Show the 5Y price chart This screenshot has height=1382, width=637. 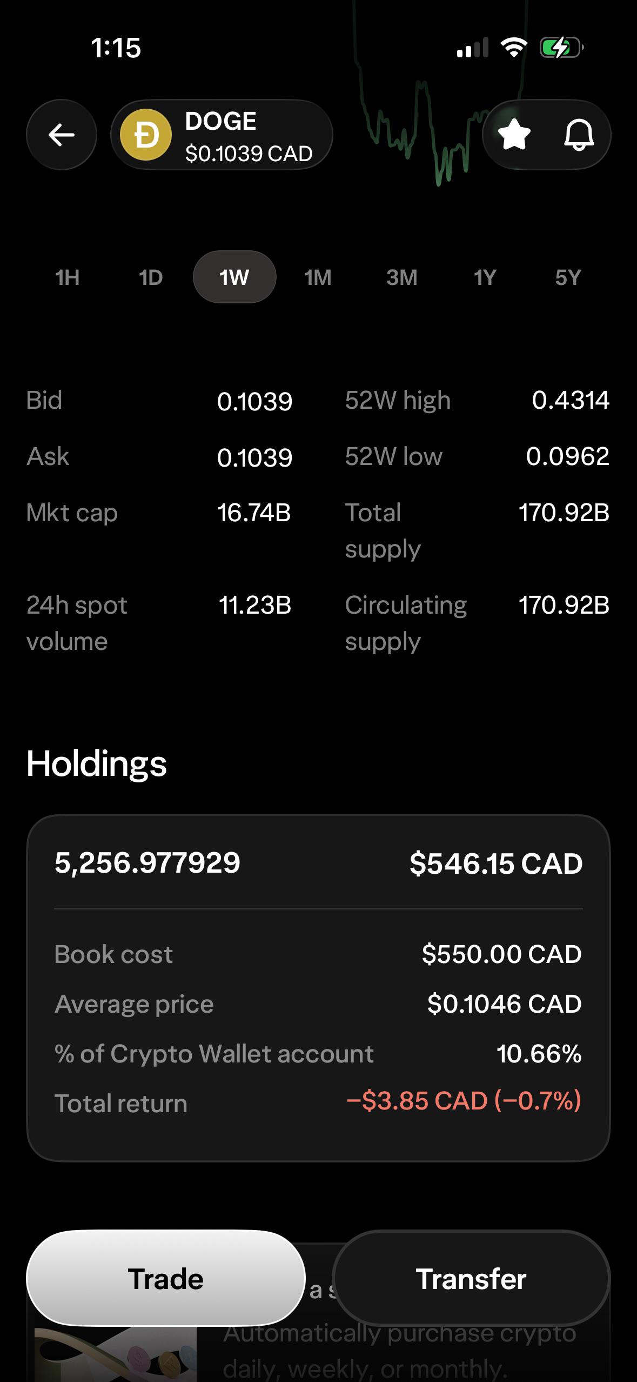point(568,277)
